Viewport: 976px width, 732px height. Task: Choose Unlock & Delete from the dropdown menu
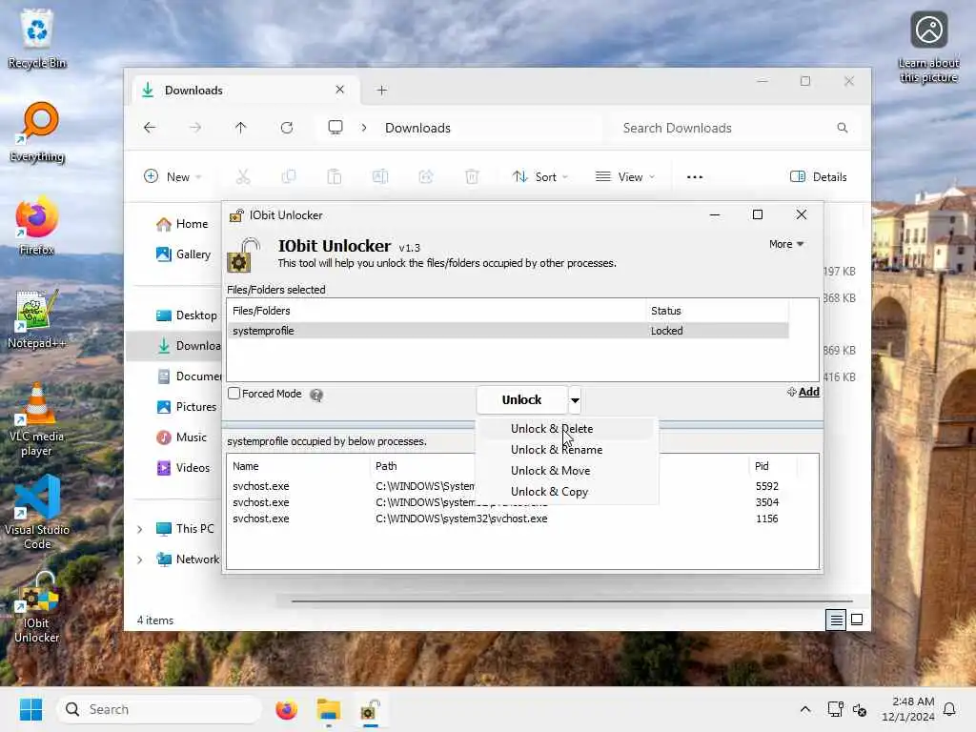[552, 428]
